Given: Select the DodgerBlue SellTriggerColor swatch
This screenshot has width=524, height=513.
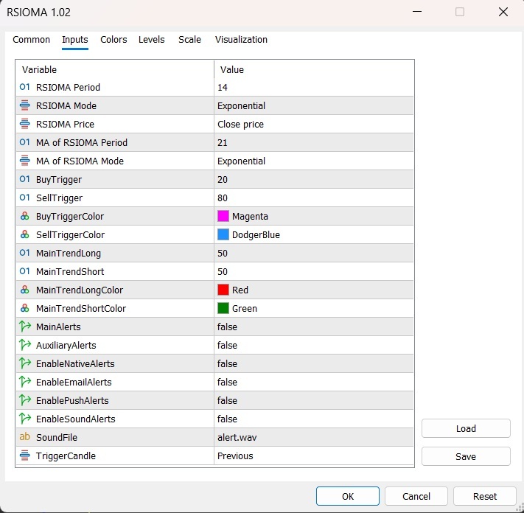Looking at the screenshot, I should coord(223,234).
